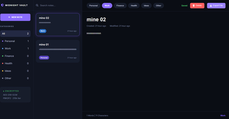Pick the Ideas category pill
229x119 pixels.
point(146,6)
